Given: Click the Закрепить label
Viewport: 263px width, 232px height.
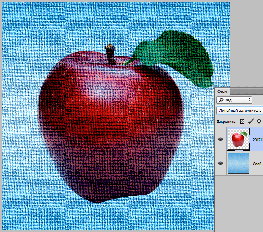Looking at the screenshot, I should [227, 122].
